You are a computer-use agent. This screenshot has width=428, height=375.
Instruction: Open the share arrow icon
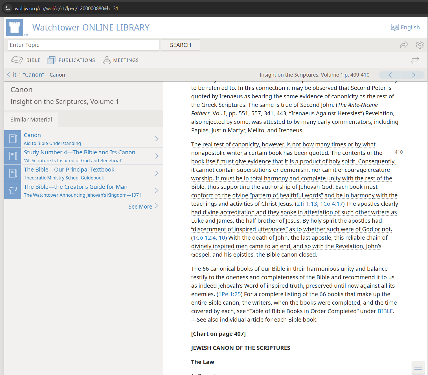click(x=404, y=45)
